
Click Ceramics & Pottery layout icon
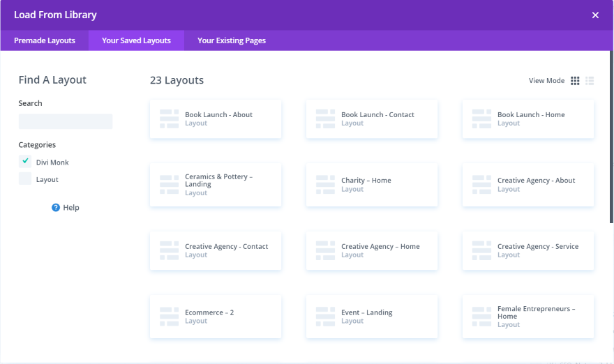click(169, 185)
